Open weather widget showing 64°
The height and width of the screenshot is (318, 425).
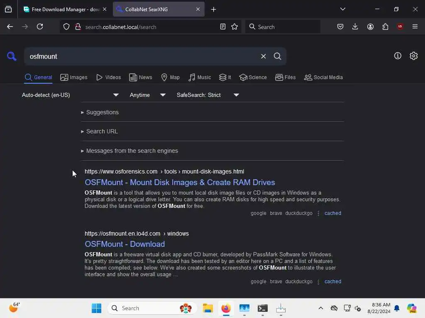click(14, 308)
